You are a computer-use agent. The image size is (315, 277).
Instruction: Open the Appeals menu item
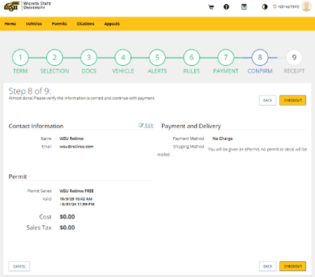pos(112,24)
